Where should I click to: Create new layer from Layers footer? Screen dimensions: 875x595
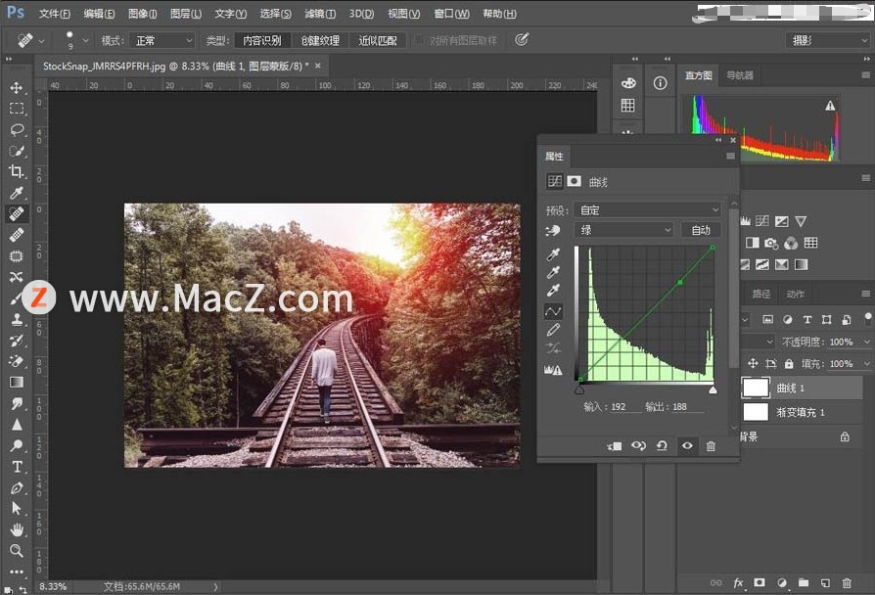tap(825, 582)
